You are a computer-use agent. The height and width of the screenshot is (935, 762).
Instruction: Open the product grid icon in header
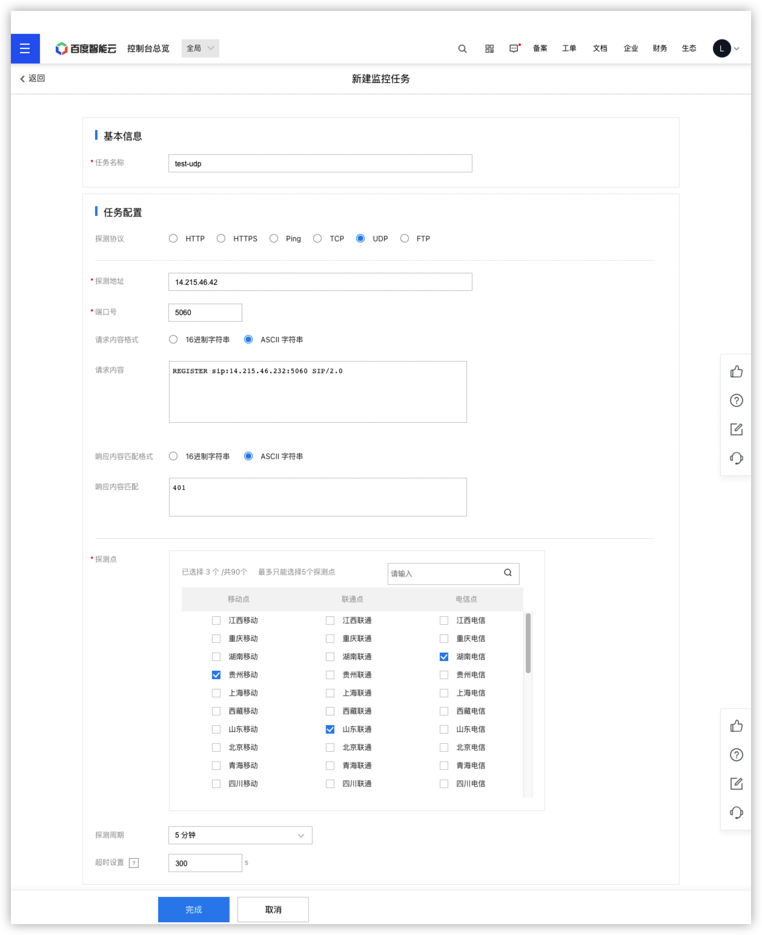[x=489, y=49]
